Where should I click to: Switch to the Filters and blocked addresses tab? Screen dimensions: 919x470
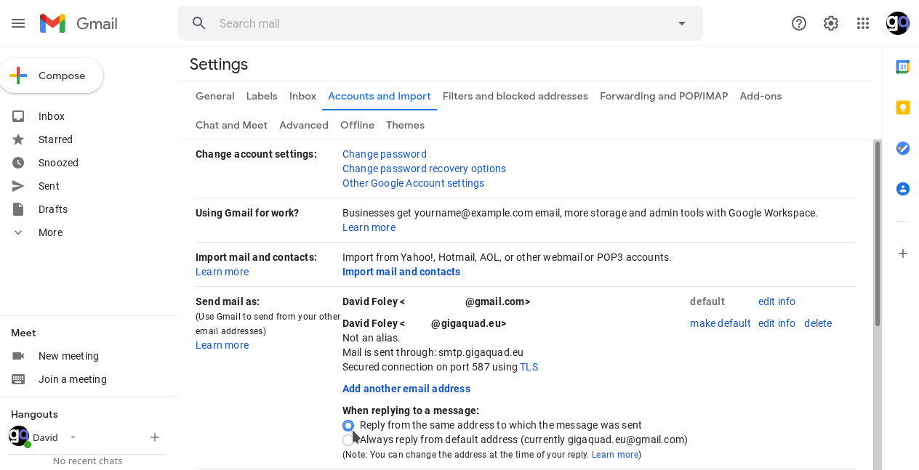point(515,96)
